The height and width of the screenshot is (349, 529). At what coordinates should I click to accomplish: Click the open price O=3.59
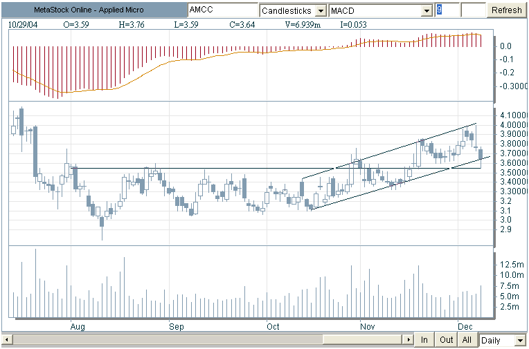76,25
